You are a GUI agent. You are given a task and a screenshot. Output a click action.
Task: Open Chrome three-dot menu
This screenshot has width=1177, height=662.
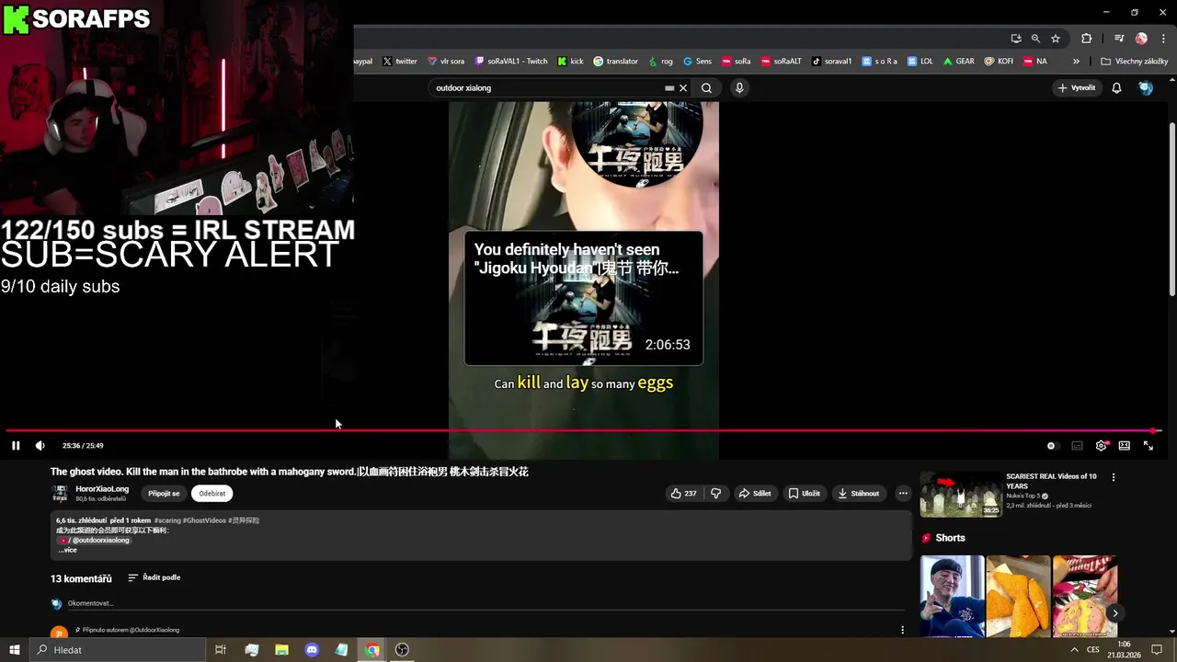[x=1162, y=39]
